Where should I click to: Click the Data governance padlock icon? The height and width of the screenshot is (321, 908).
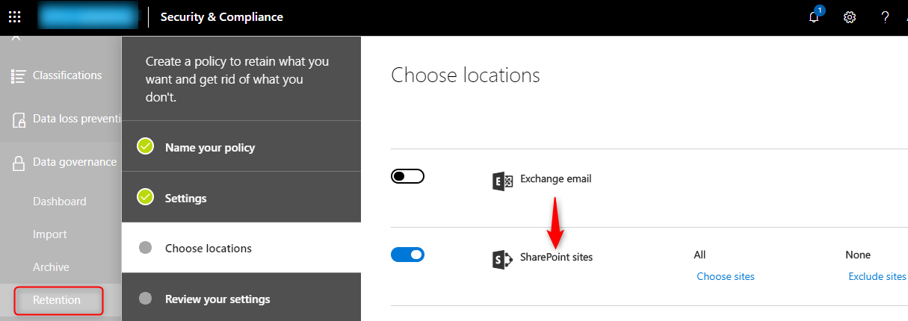[x=19, y=163]
